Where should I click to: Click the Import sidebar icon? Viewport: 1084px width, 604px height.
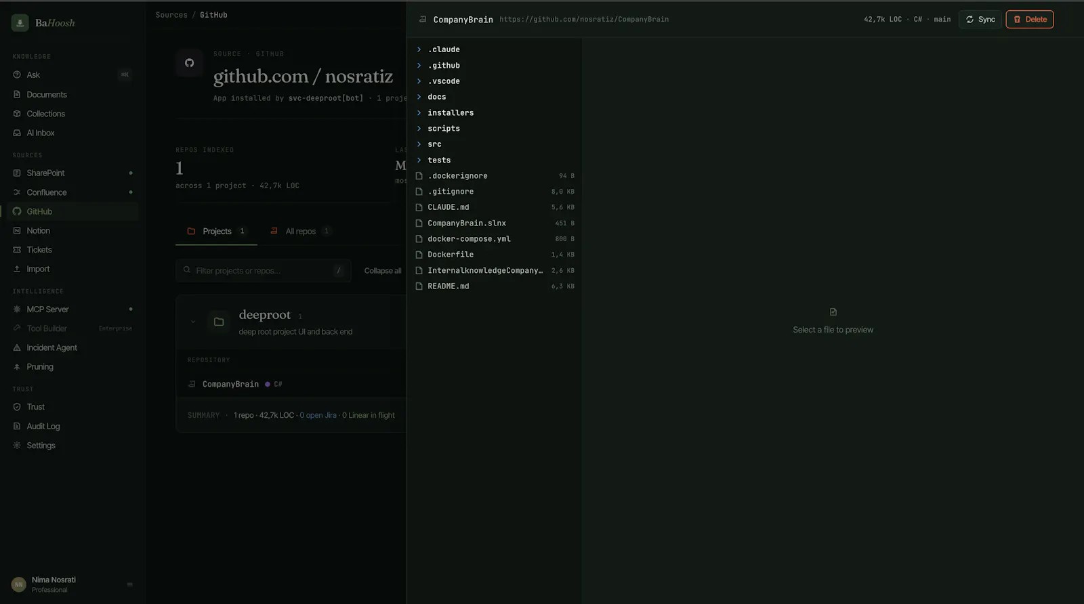[17, 269]
